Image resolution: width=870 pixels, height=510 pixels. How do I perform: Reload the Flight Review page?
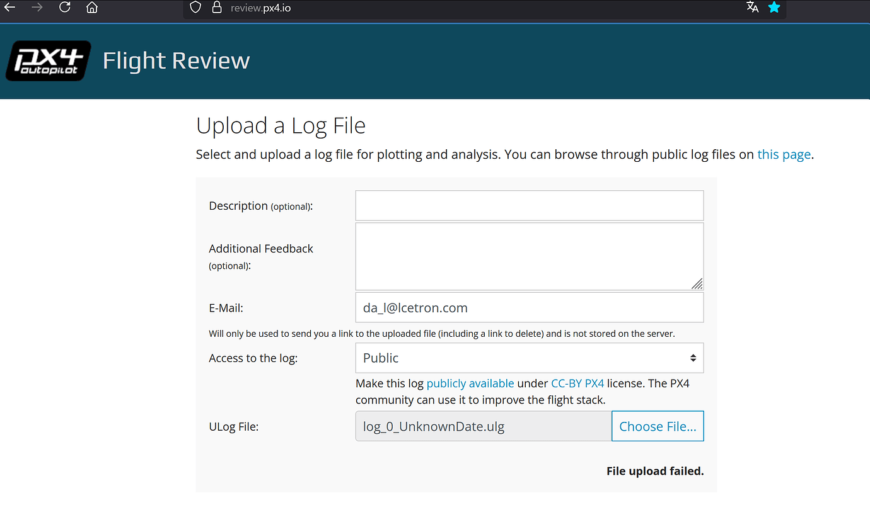tap(64, 8)
